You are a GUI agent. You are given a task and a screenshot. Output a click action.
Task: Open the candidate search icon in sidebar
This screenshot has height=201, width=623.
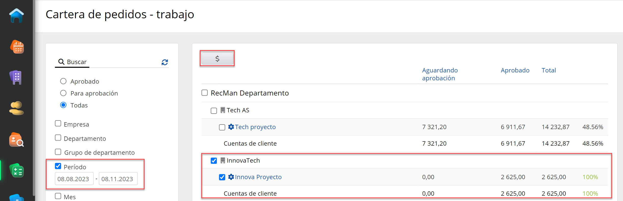tap(17, 140)
